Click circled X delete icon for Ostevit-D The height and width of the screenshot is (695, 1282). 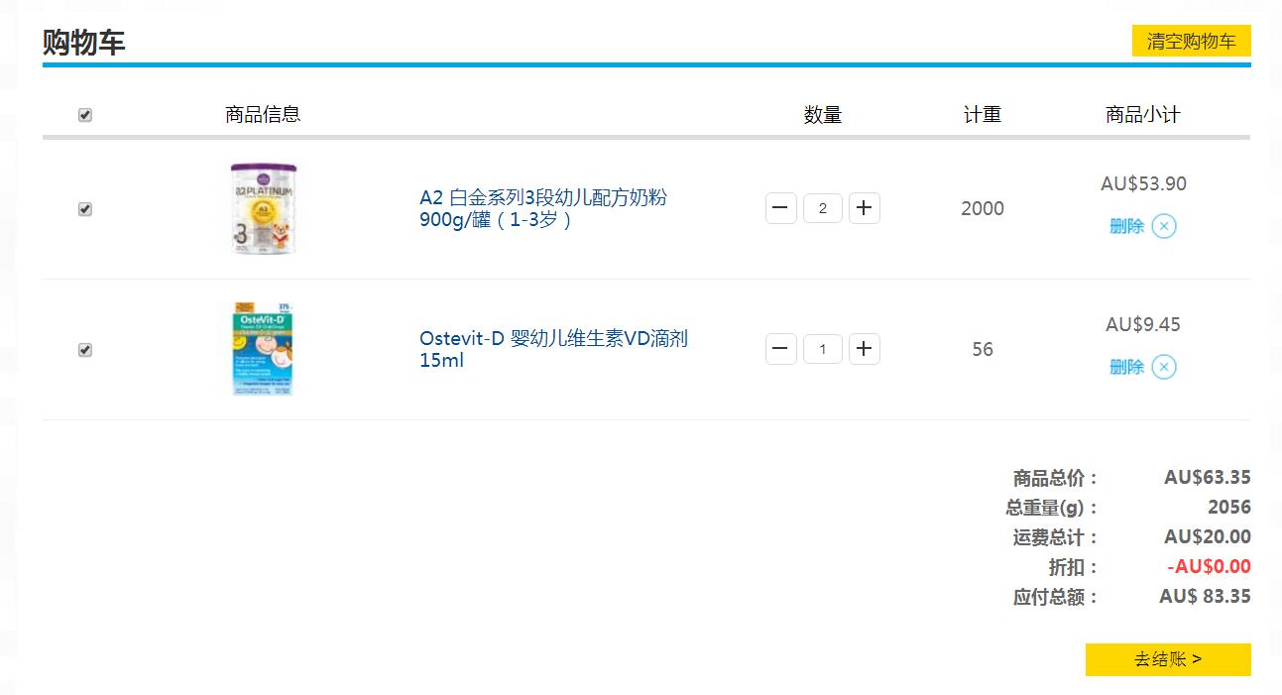pos(1164,367)
